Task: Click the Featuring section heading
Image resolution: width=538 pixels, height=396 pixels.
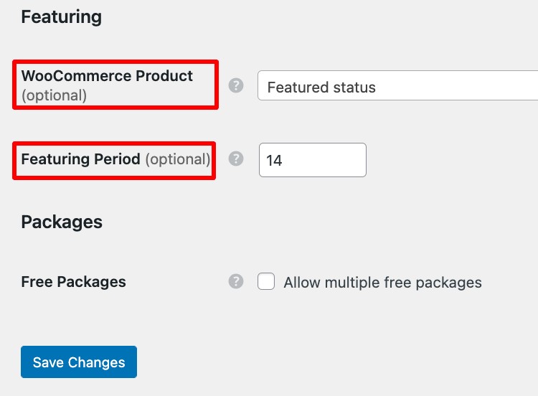Action: [62, 17]
